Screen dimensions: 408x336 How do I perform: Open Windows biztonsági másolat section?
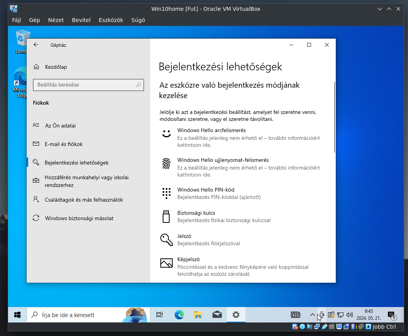click(x=88, y=218)
